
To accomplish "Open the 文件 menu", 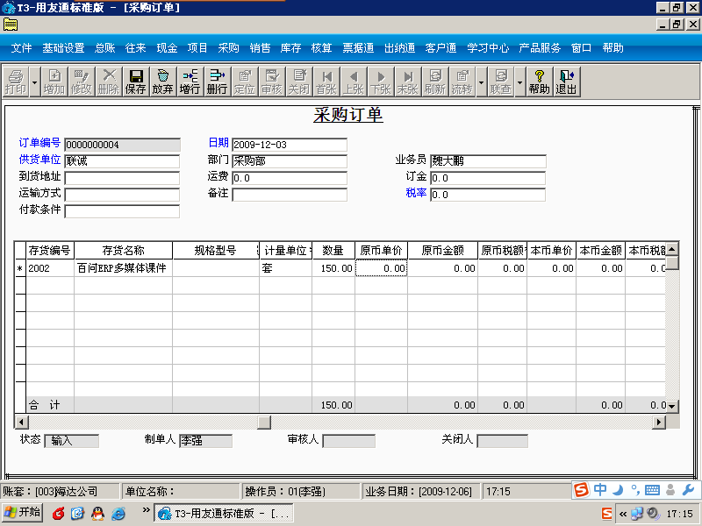I will coord(21,48).
